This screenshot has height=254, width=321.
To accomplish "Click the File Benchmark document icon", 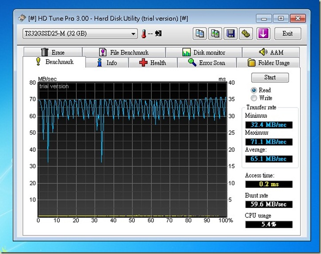I will tap(102, 52).
